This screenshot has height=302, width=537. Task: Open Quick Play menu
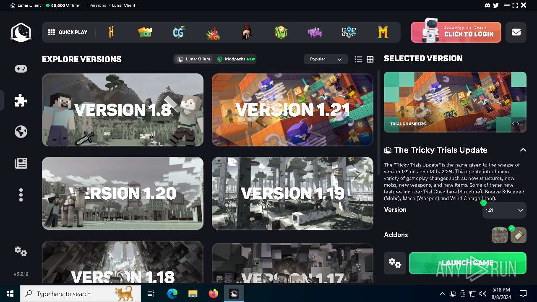click(x=68, y=32)
